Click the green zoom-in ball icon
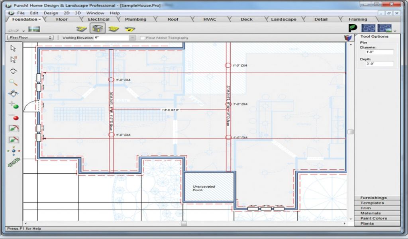 [x=15, y=106]
